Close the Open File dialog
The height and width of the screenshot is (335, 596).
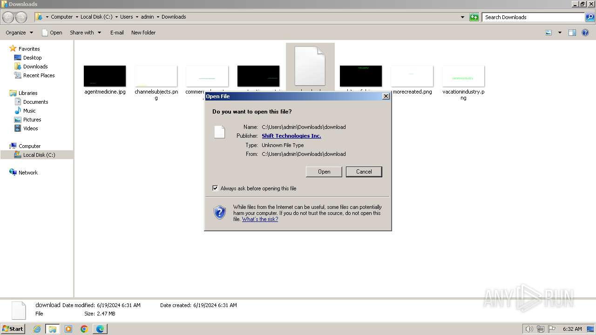[386, 96]
